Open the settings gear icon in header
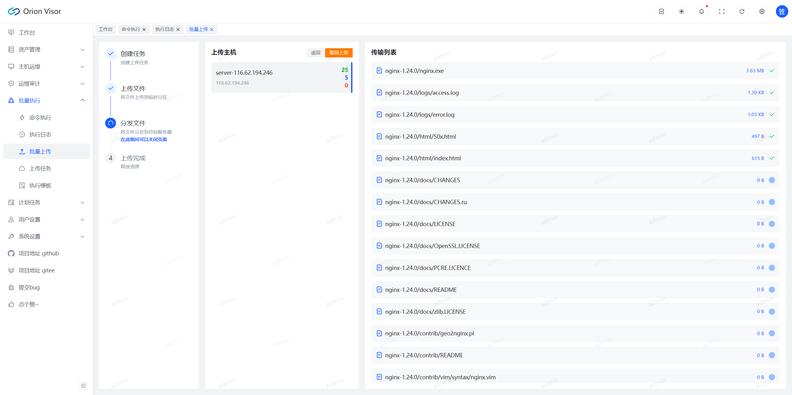Viewport: 792px width, 395px height. 762,11
